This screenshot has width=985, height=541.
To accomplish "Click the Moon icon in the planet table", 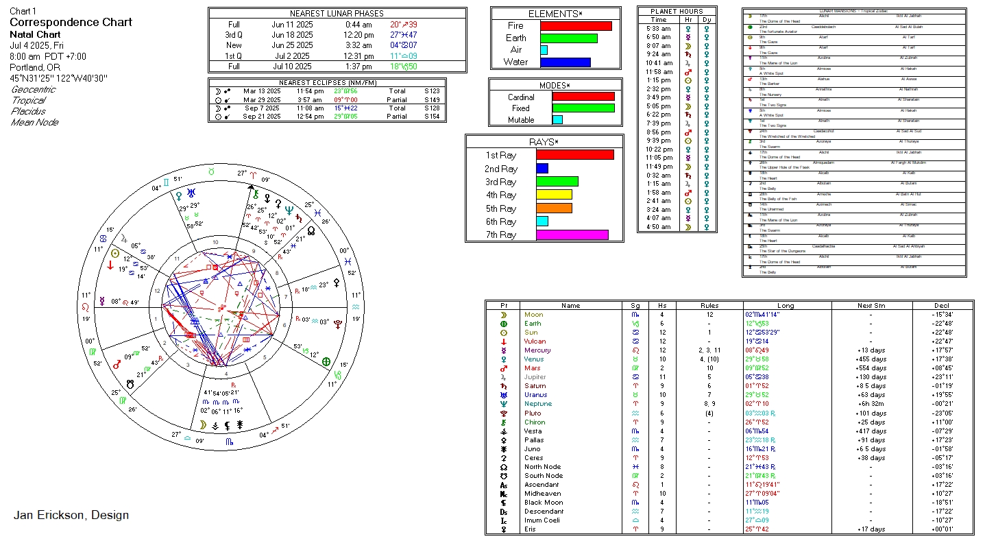I will click(504, 315).
